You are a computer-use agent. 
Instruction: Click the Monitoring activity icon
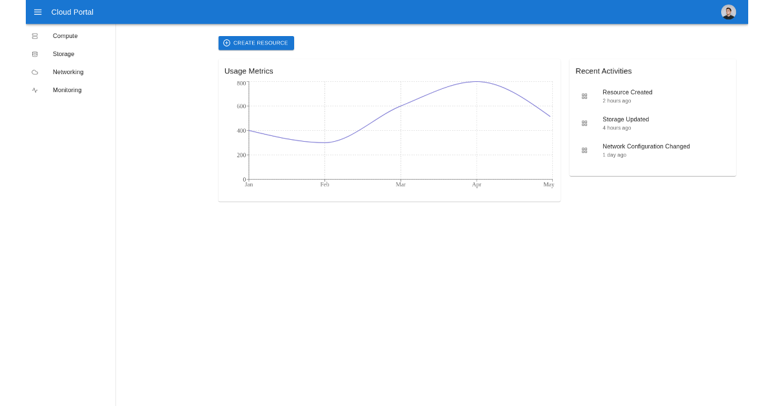pyautogui.click(x=35, y=90)
